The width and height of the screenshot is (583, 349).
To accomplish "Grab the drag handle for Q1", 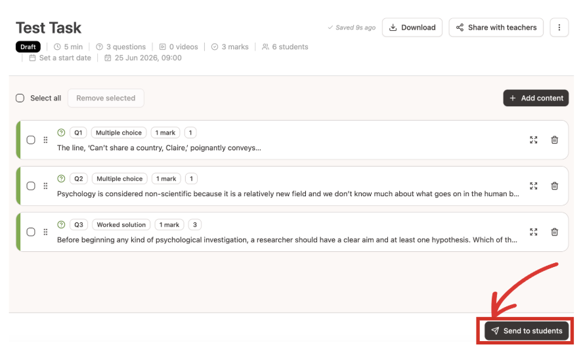I will pyautogui.click(x=45, y=140).
